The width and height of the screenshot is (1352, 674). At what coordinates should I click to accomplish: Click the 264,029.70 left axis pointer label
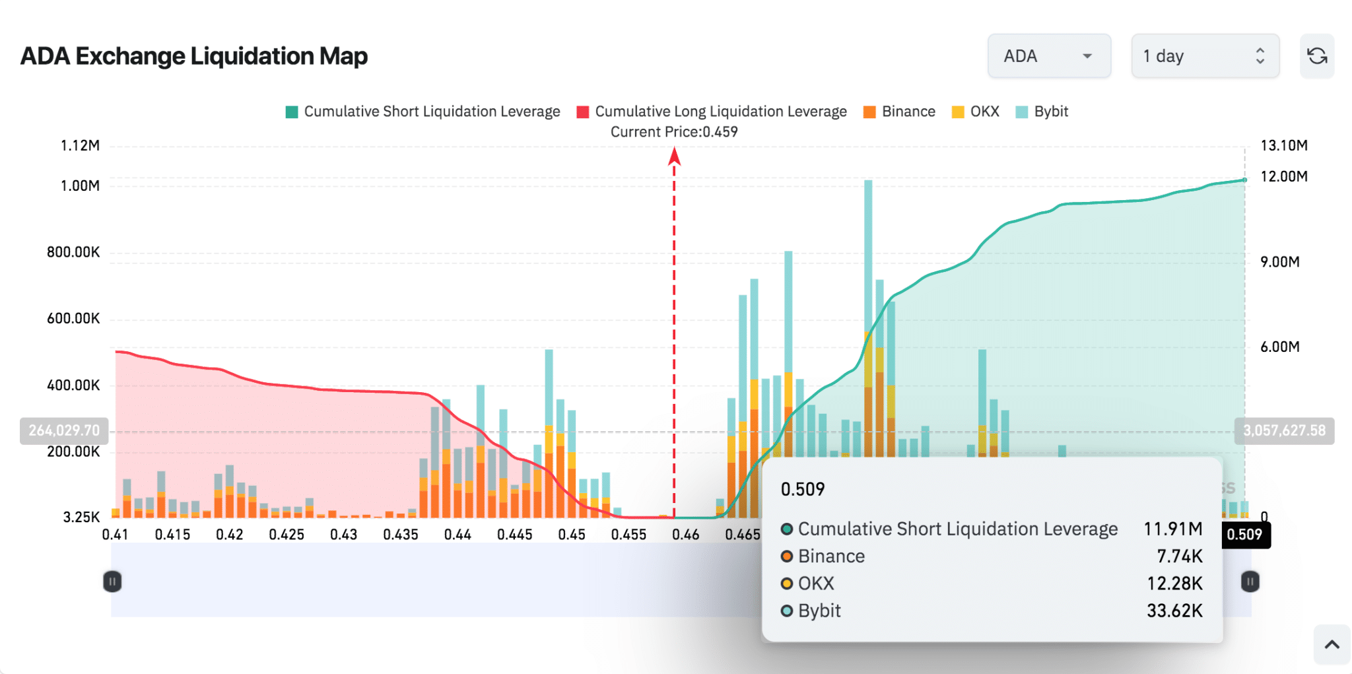tap(64, 431)
